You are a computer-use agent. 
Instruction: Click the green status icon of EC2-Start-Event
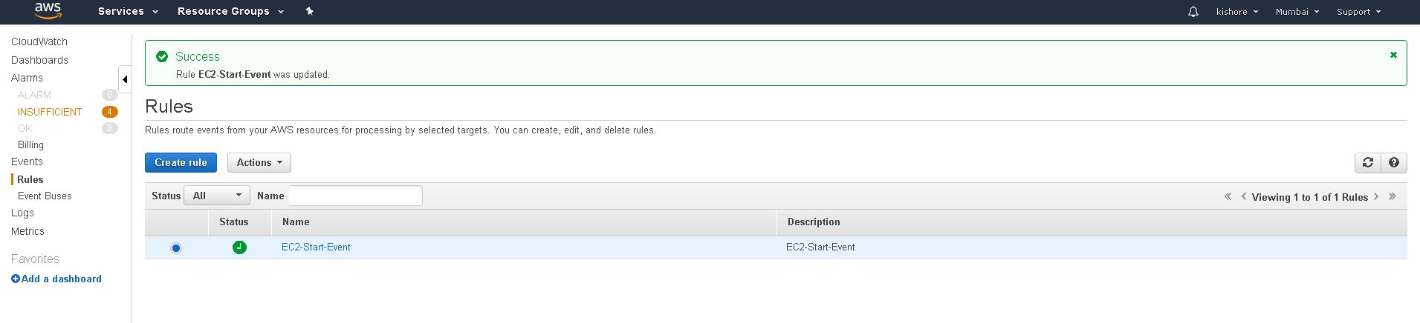tap(239, 247)
